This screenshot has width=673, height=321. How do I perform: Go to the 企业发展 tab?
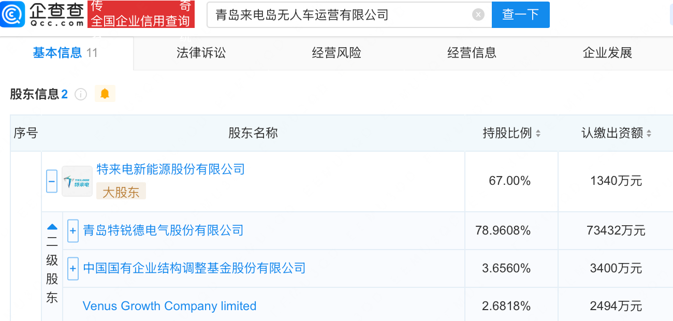pyautogui.click(x=607, y=53)
